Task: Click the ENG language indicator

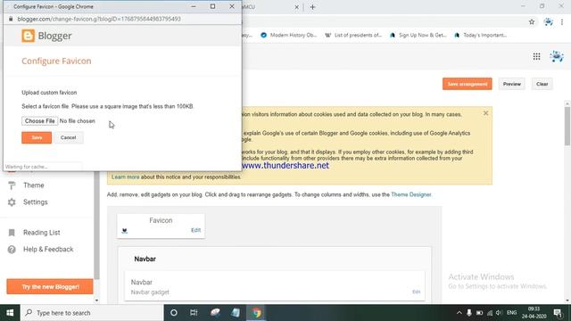Action: coord(511,313)
